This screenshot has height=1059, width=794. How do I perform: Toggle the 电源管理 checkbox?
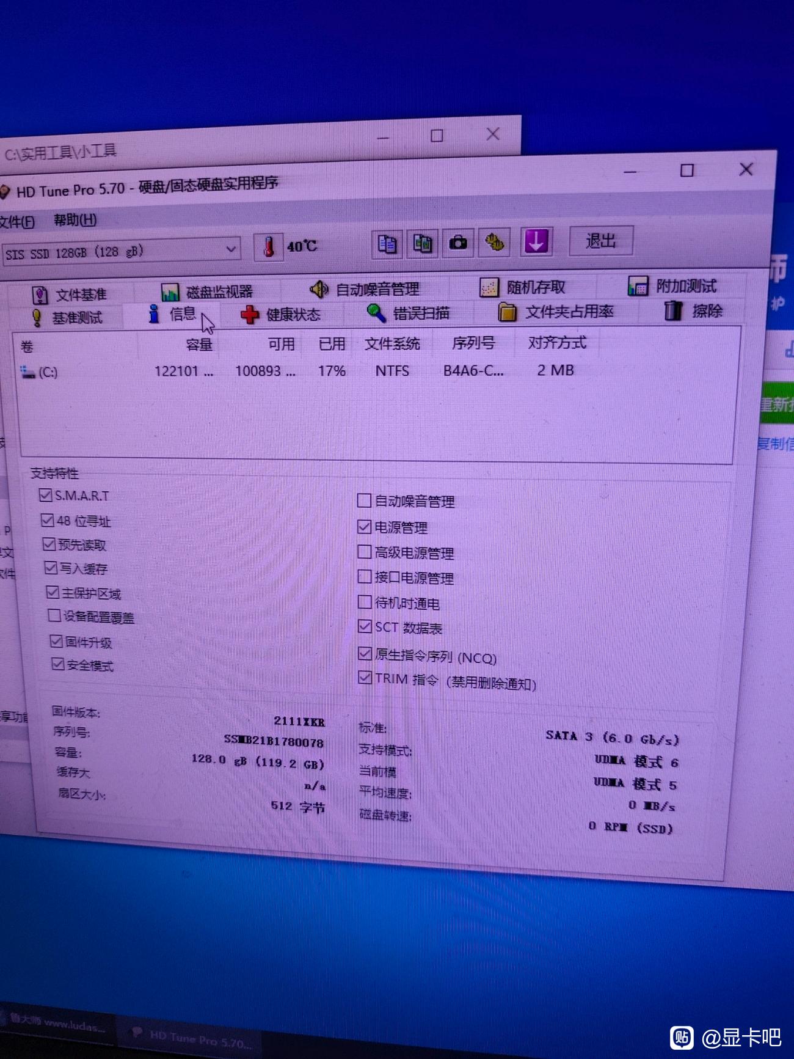click(x=364, y=527)
